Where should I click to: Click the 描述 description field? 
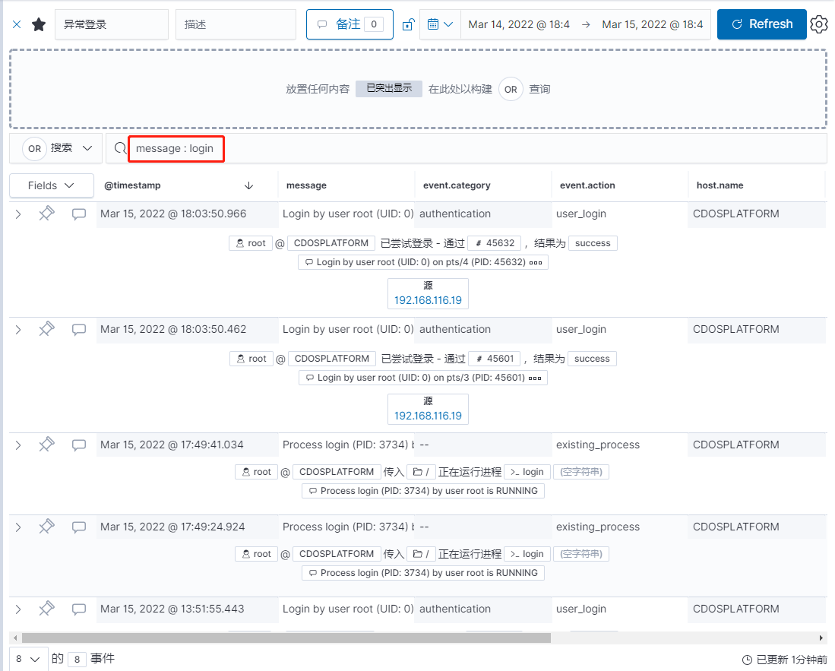(x=236, y=24)
